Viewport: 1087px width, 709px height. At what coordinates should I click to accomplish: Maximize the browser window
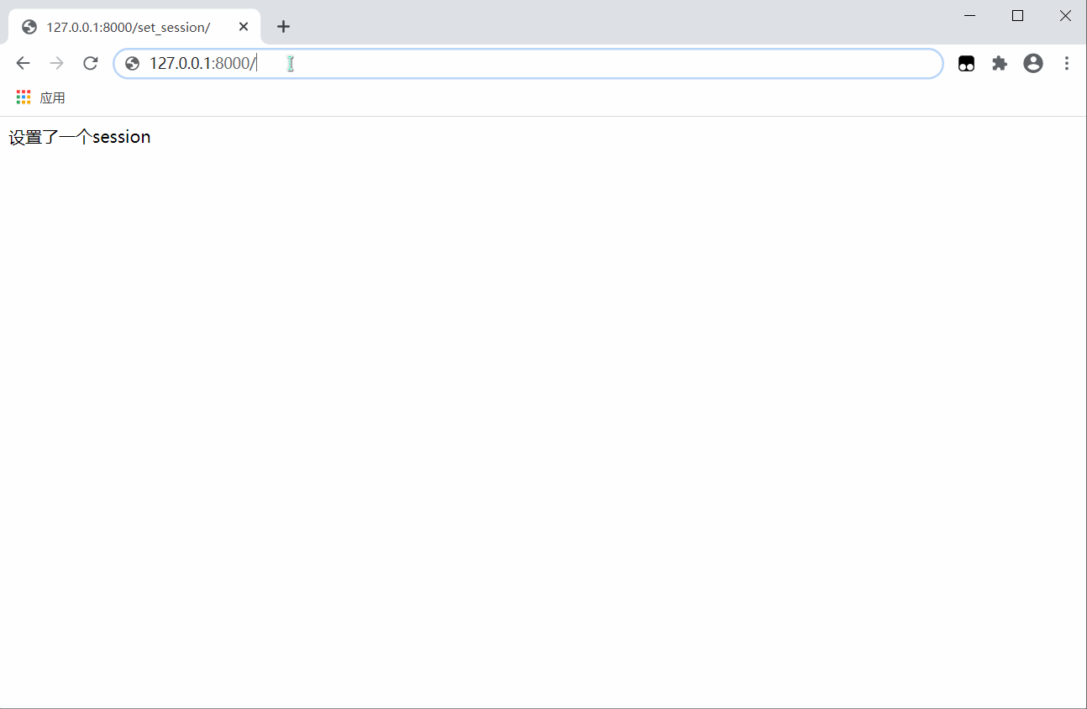point(1017,15)
